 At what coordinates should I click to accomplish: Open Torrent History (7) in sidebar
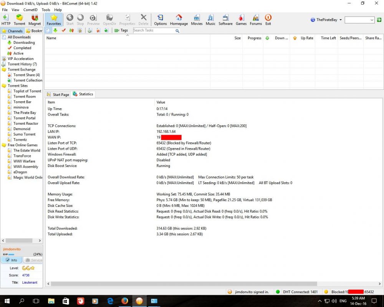click(x=22, y=64)
